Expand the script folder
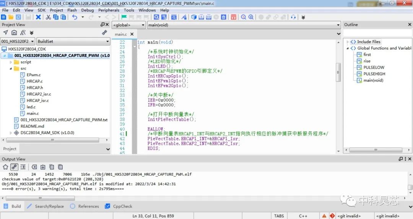Image resolution: width=413 pixels, height=219 pixels. pos(11,62)
